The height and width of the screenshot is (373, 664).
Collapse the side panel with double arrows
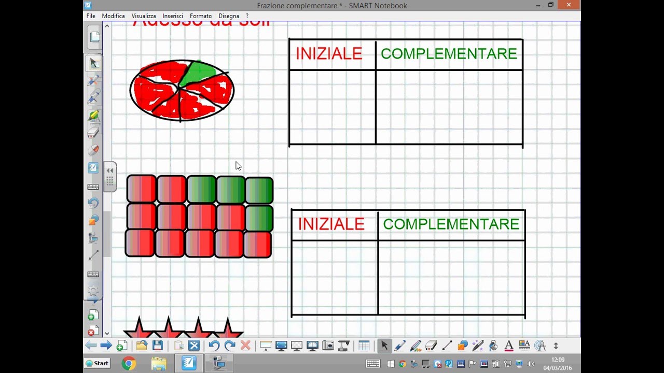click(x=110, y=170)
